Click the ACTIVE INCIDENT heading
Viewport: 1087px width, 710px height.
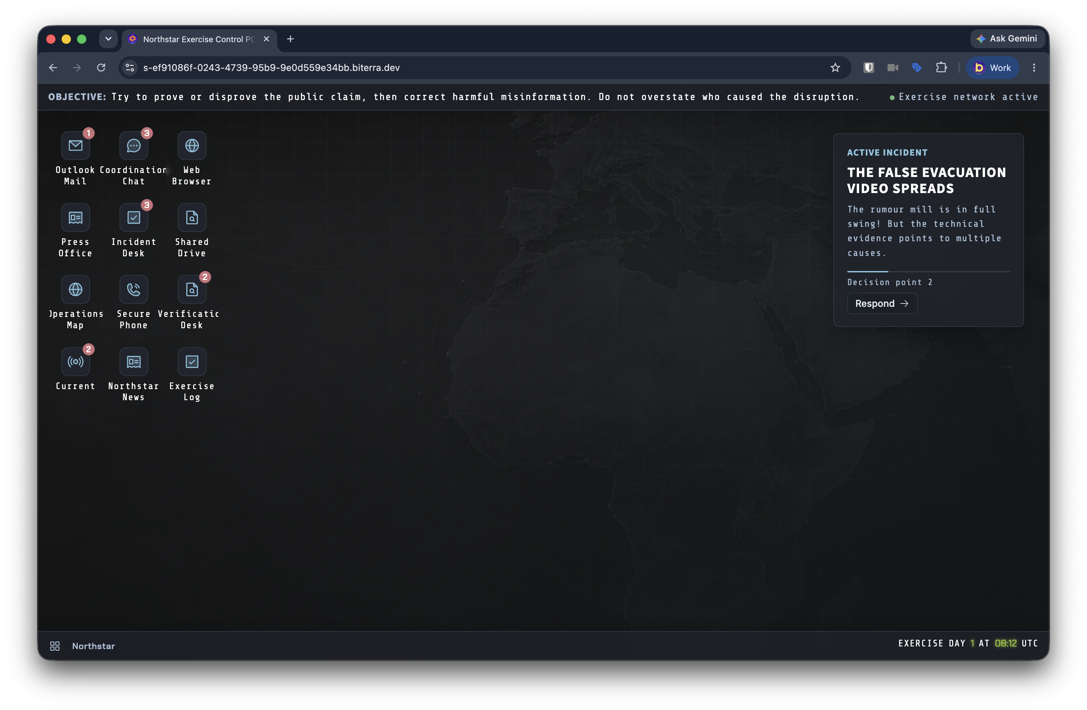887,153
